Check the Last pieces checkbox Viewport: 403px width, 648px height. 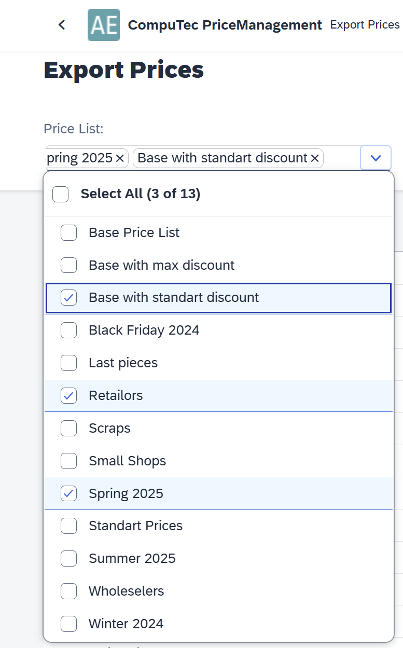click(69, 363)
